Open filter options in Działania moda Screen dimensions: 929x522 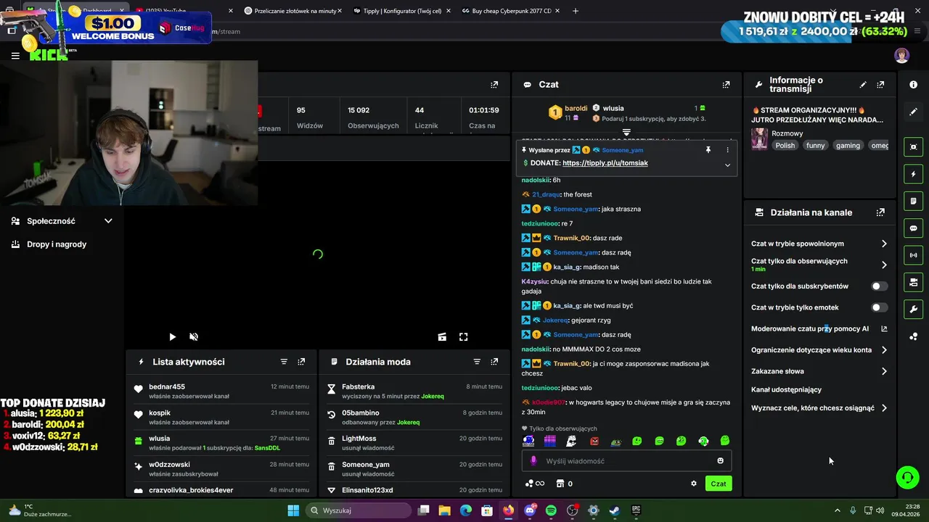coord(477,362)
